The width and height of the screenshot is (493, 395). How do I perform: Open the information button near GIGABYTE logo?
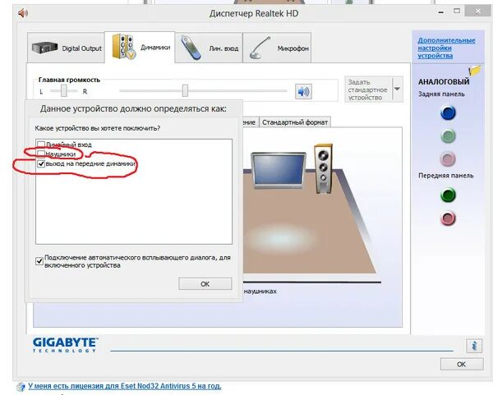pyautogui.click(x=474, y=346)
